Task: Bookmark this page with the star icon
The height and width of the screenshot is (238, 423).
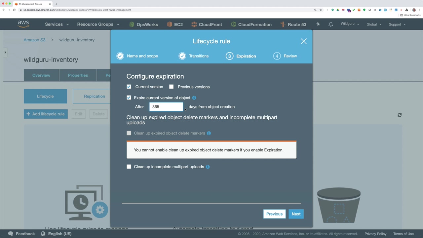Action: (321, 10)
